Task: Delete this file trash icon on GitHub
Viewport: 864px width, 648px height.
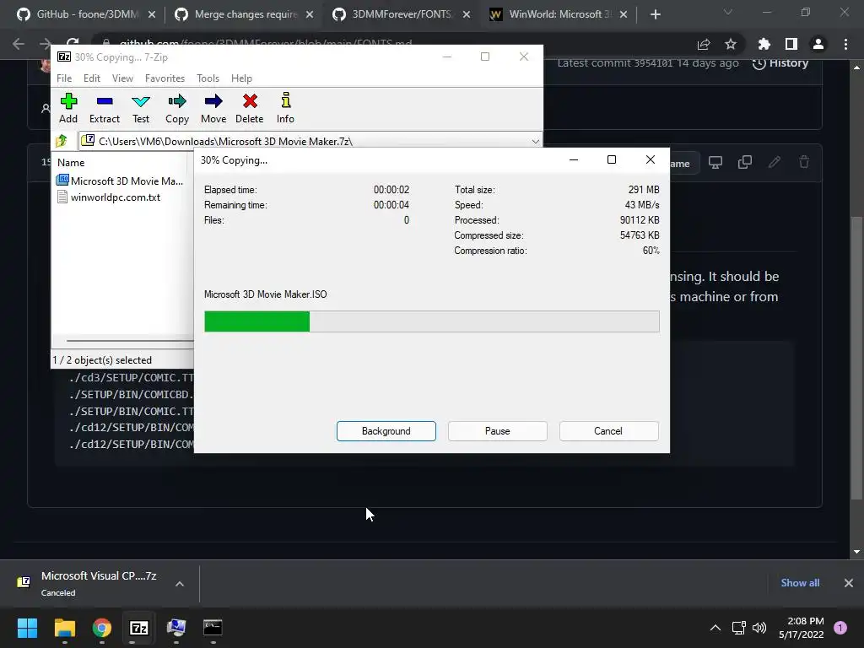Action: tap(804, 162)
